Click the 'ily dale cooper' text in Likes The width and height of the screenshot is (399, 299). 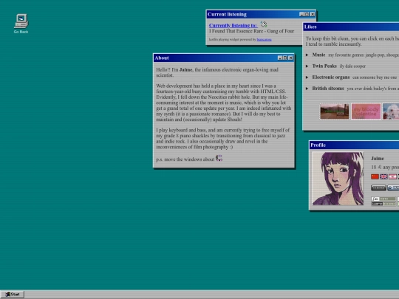(352, 66)
